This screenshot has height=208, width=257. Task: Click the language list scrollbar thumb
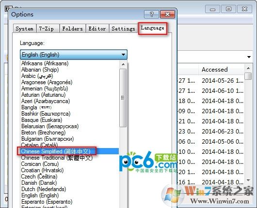123,98
